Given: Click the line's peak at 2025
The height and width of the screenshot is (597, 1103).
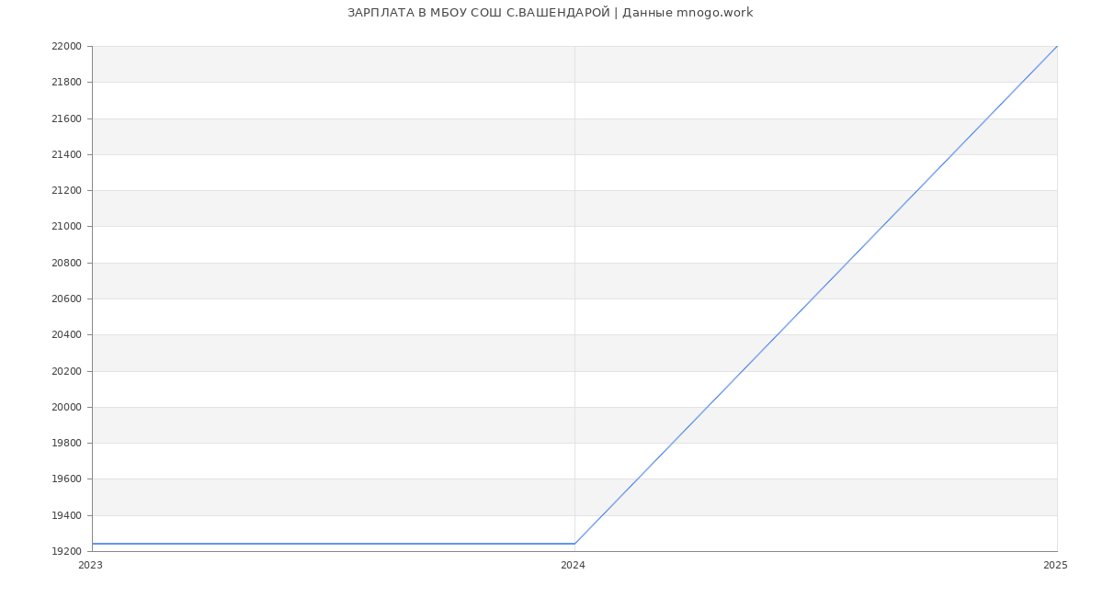Looking at the screenshot, I should point(1057,46).
